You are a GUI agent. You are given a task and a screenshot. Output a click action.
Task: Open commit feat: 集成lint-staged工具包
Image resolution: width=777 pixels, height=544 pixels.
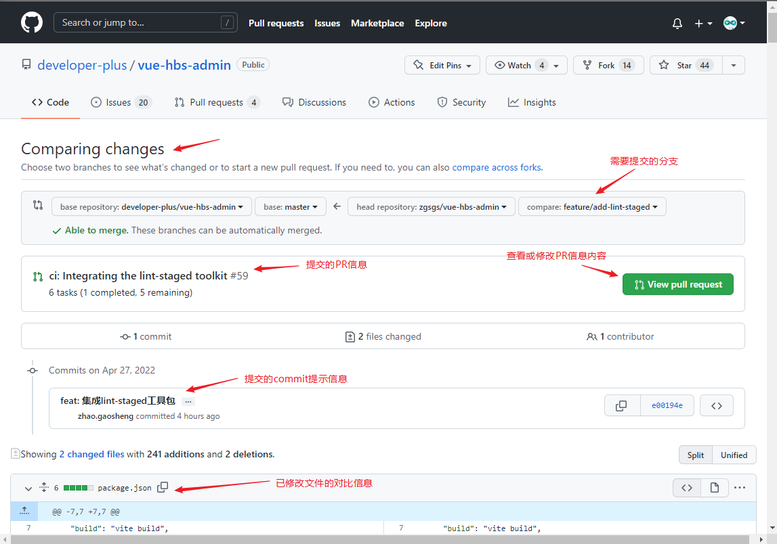(x=118, y=401)
